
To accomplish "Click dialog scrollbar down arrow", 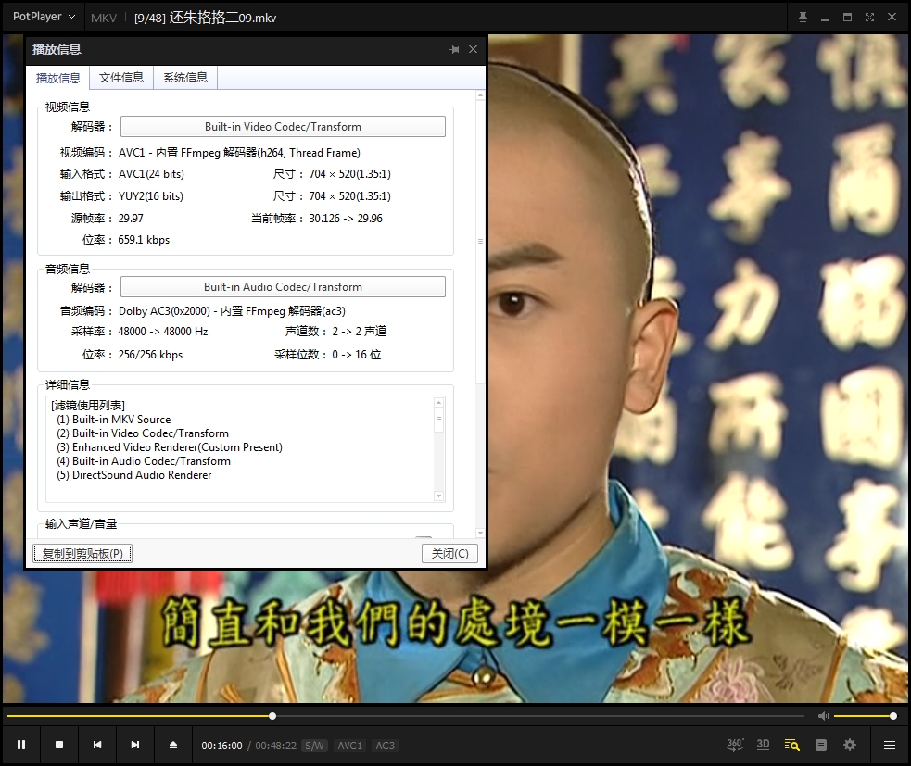I will (x=480, y=532).
